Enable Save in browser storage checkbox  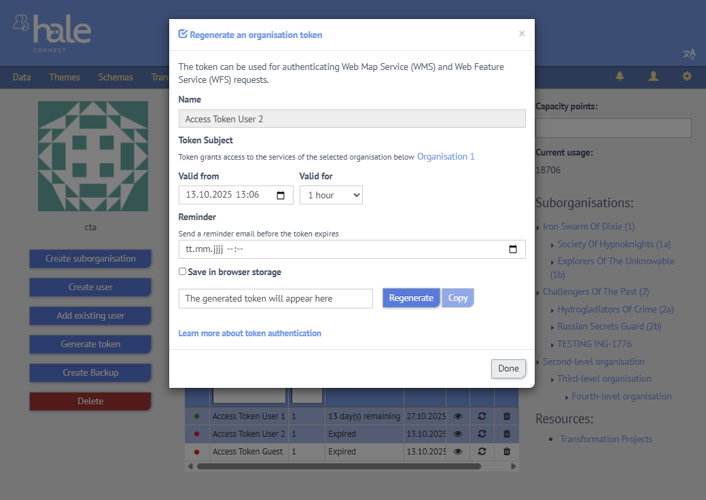pos(182,272)
